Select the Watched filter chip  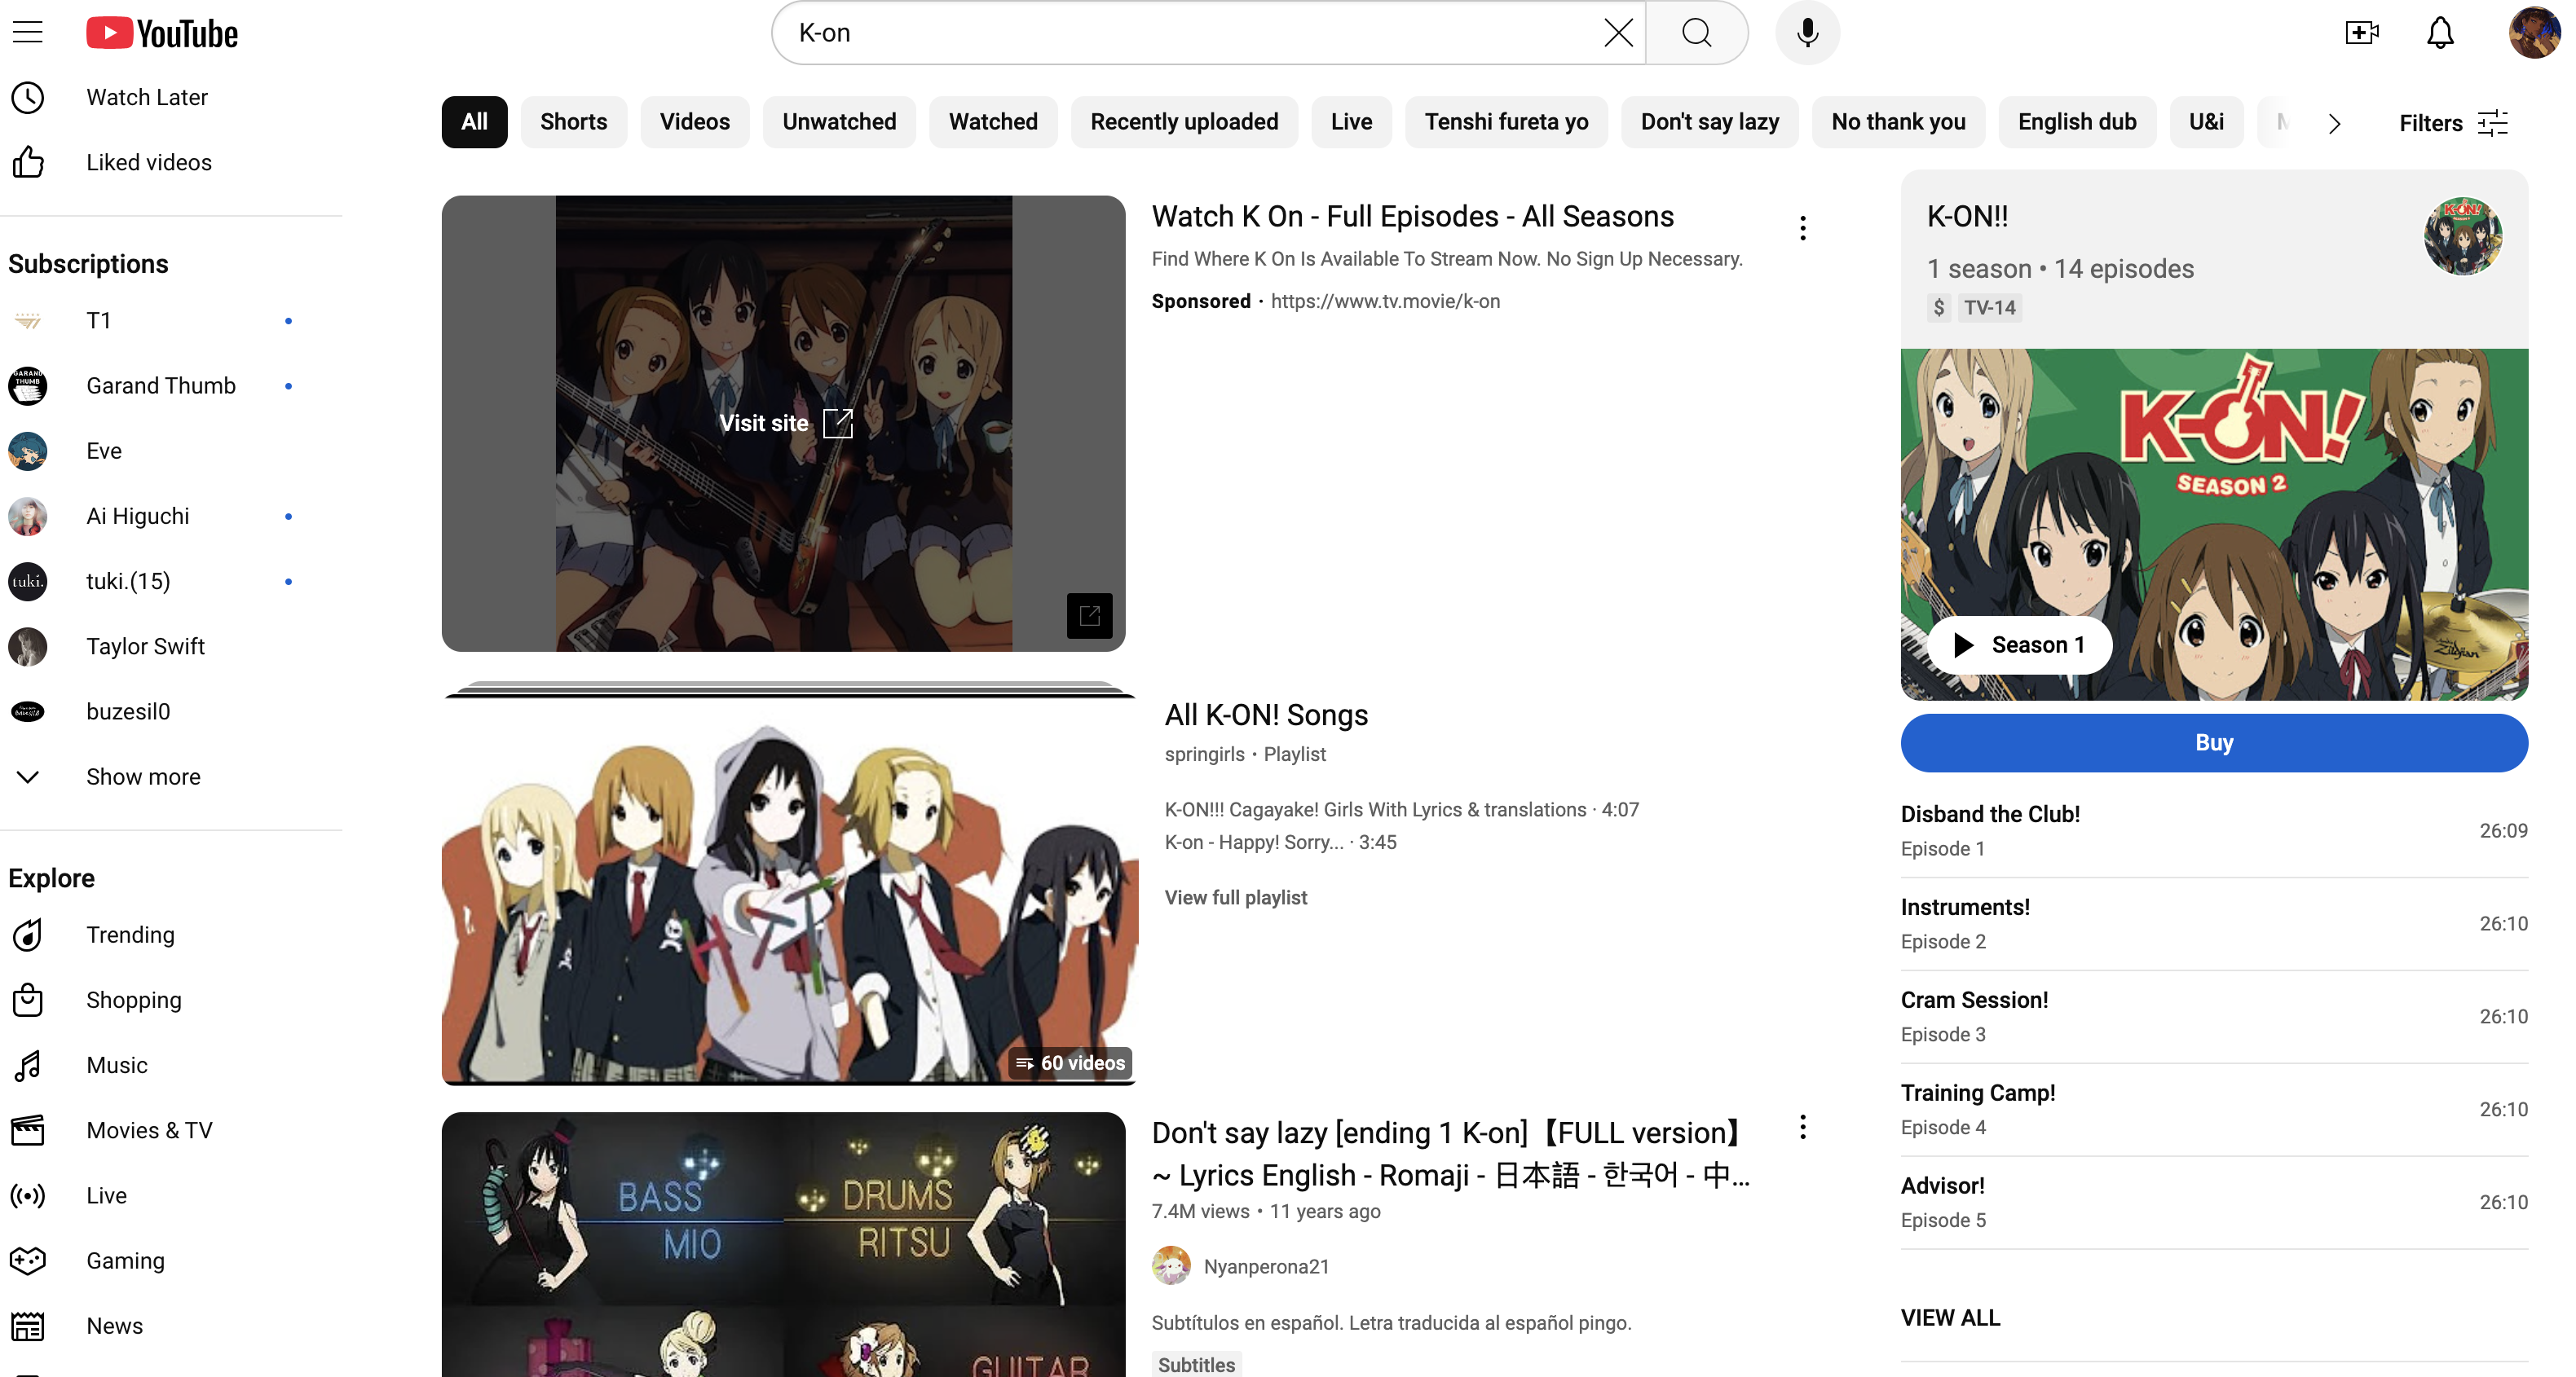(993, 122)
